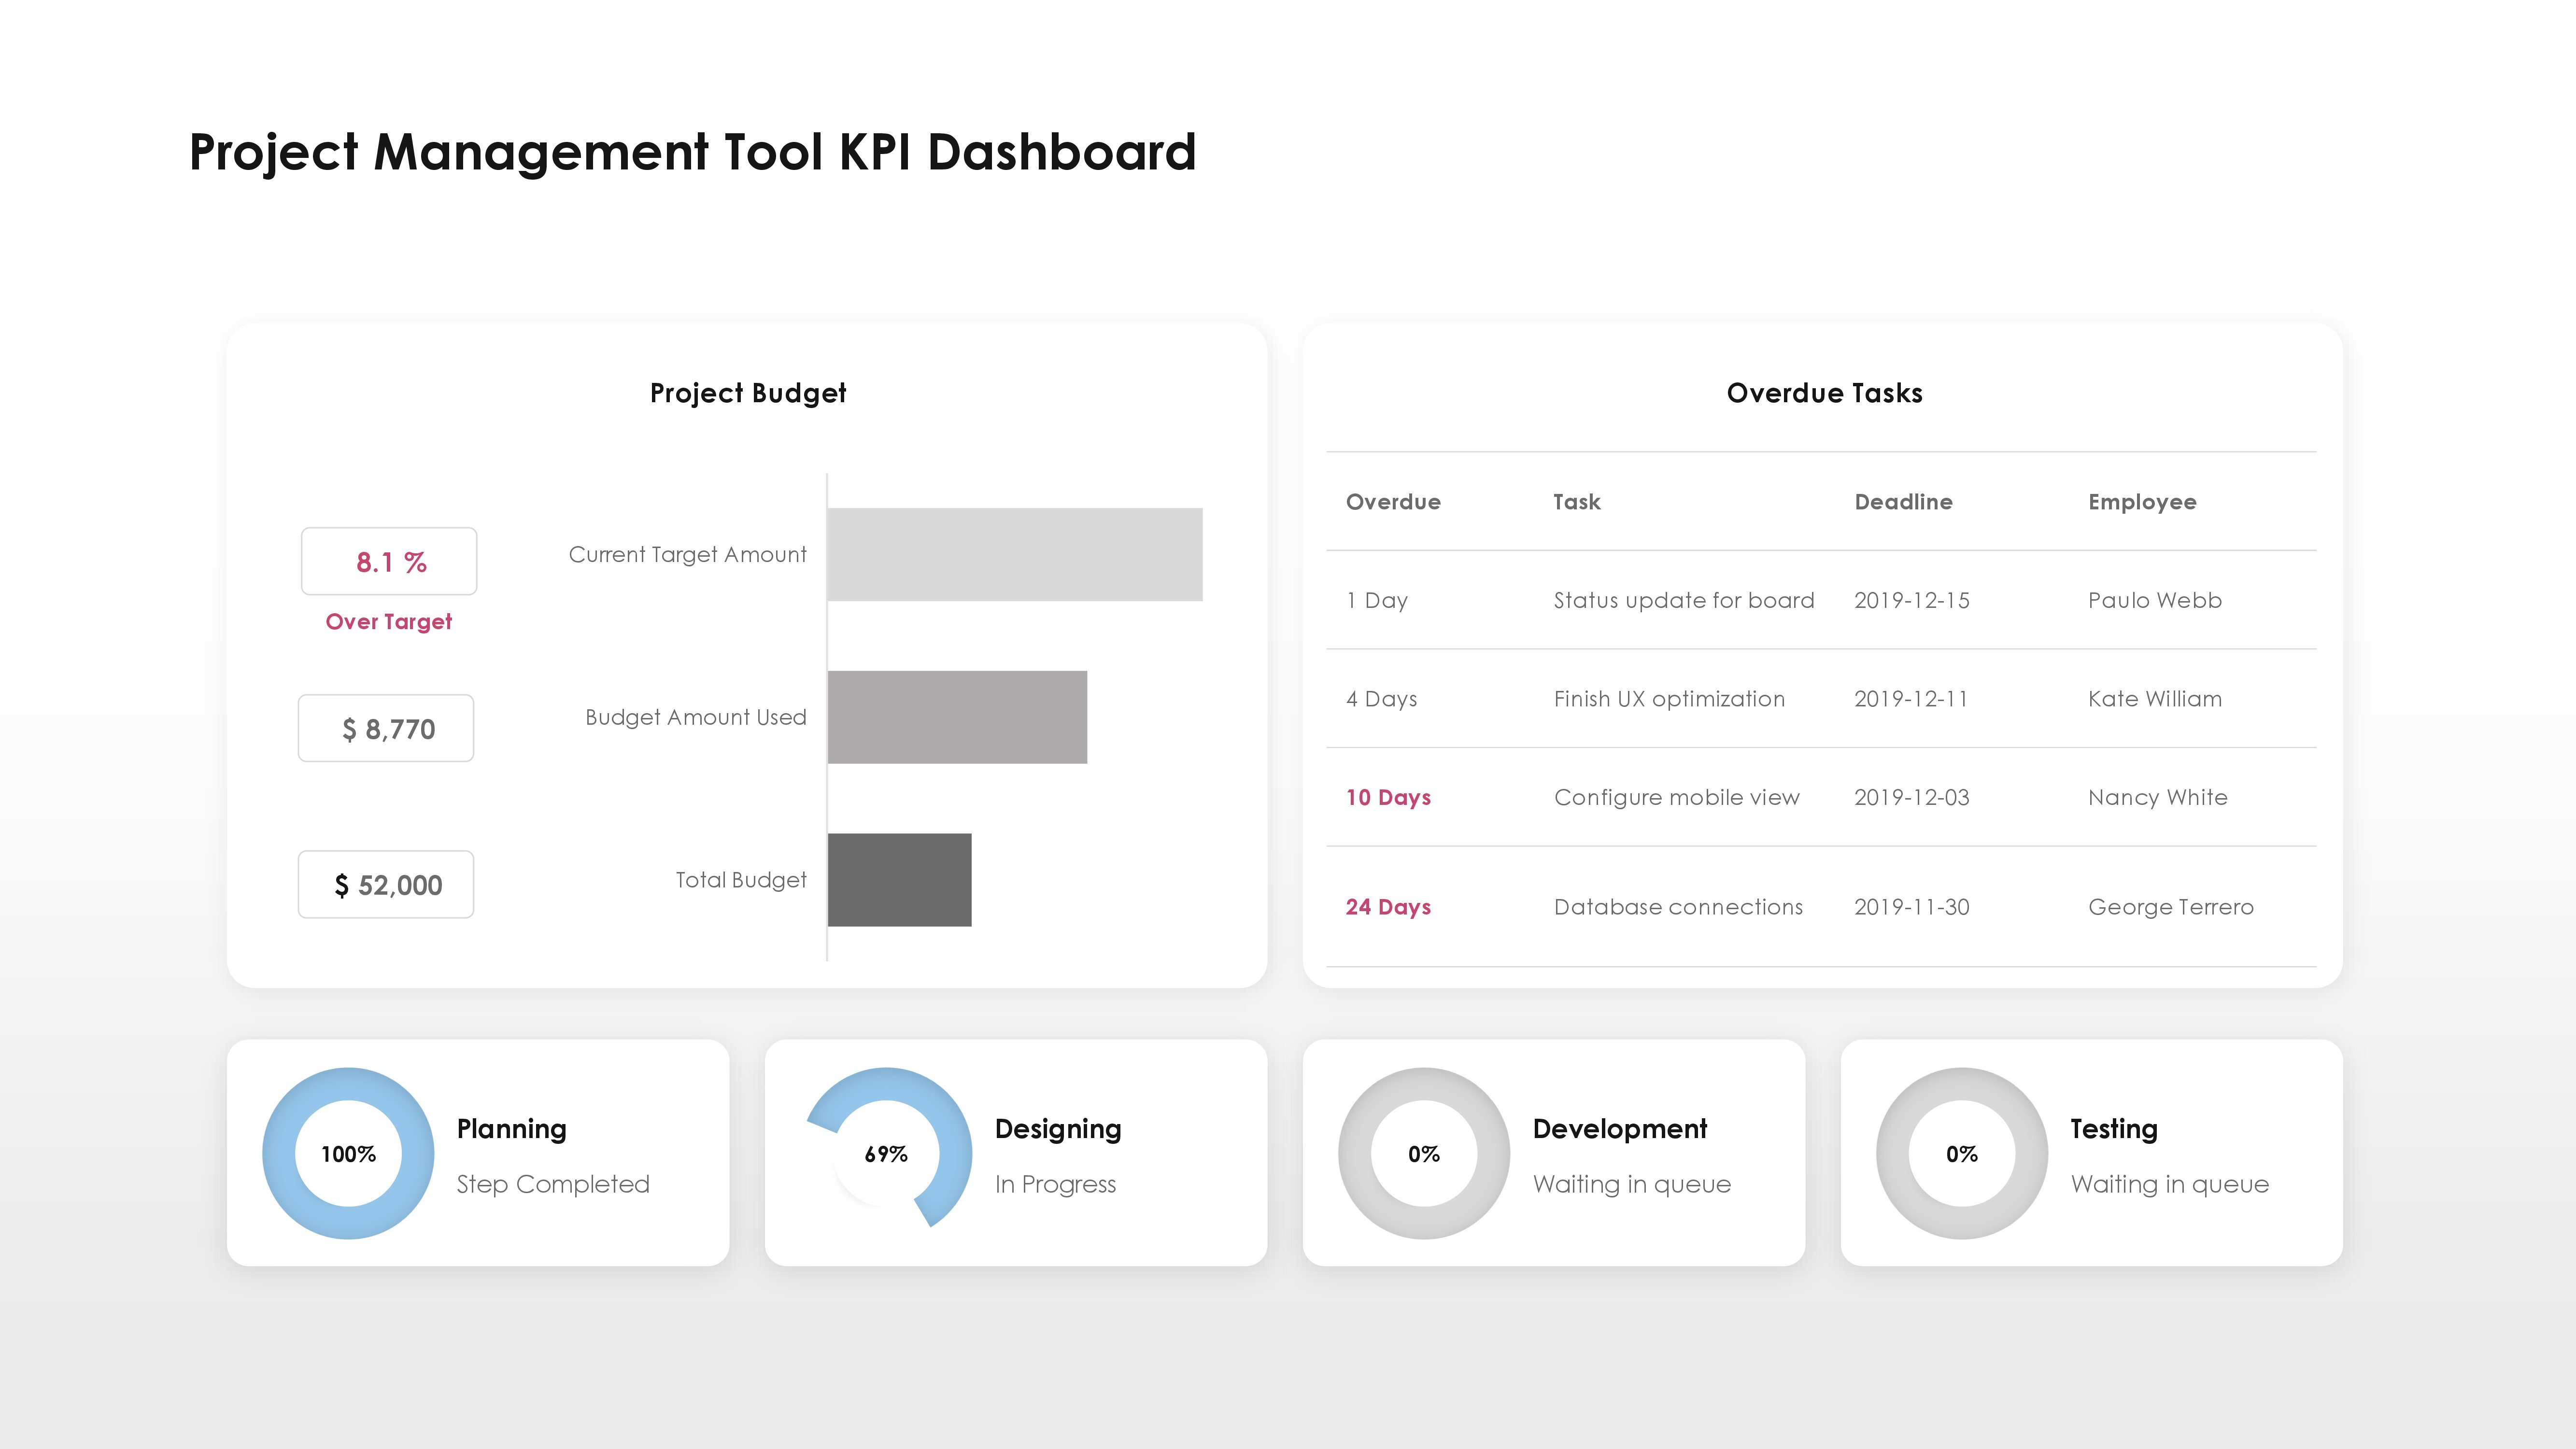Click the Step Completed status text

point(552,1184)
